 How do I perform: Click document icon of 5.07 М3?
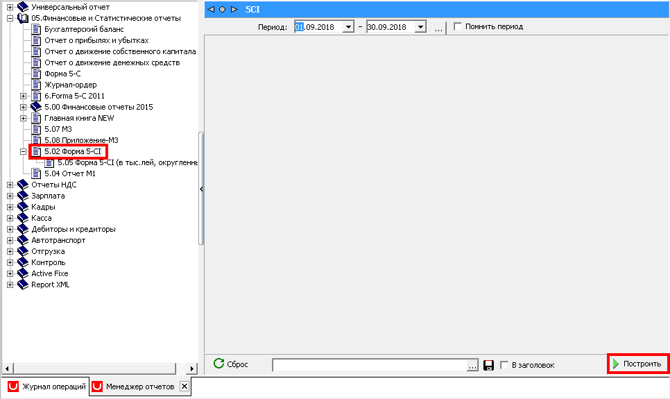tap(36, 129)
